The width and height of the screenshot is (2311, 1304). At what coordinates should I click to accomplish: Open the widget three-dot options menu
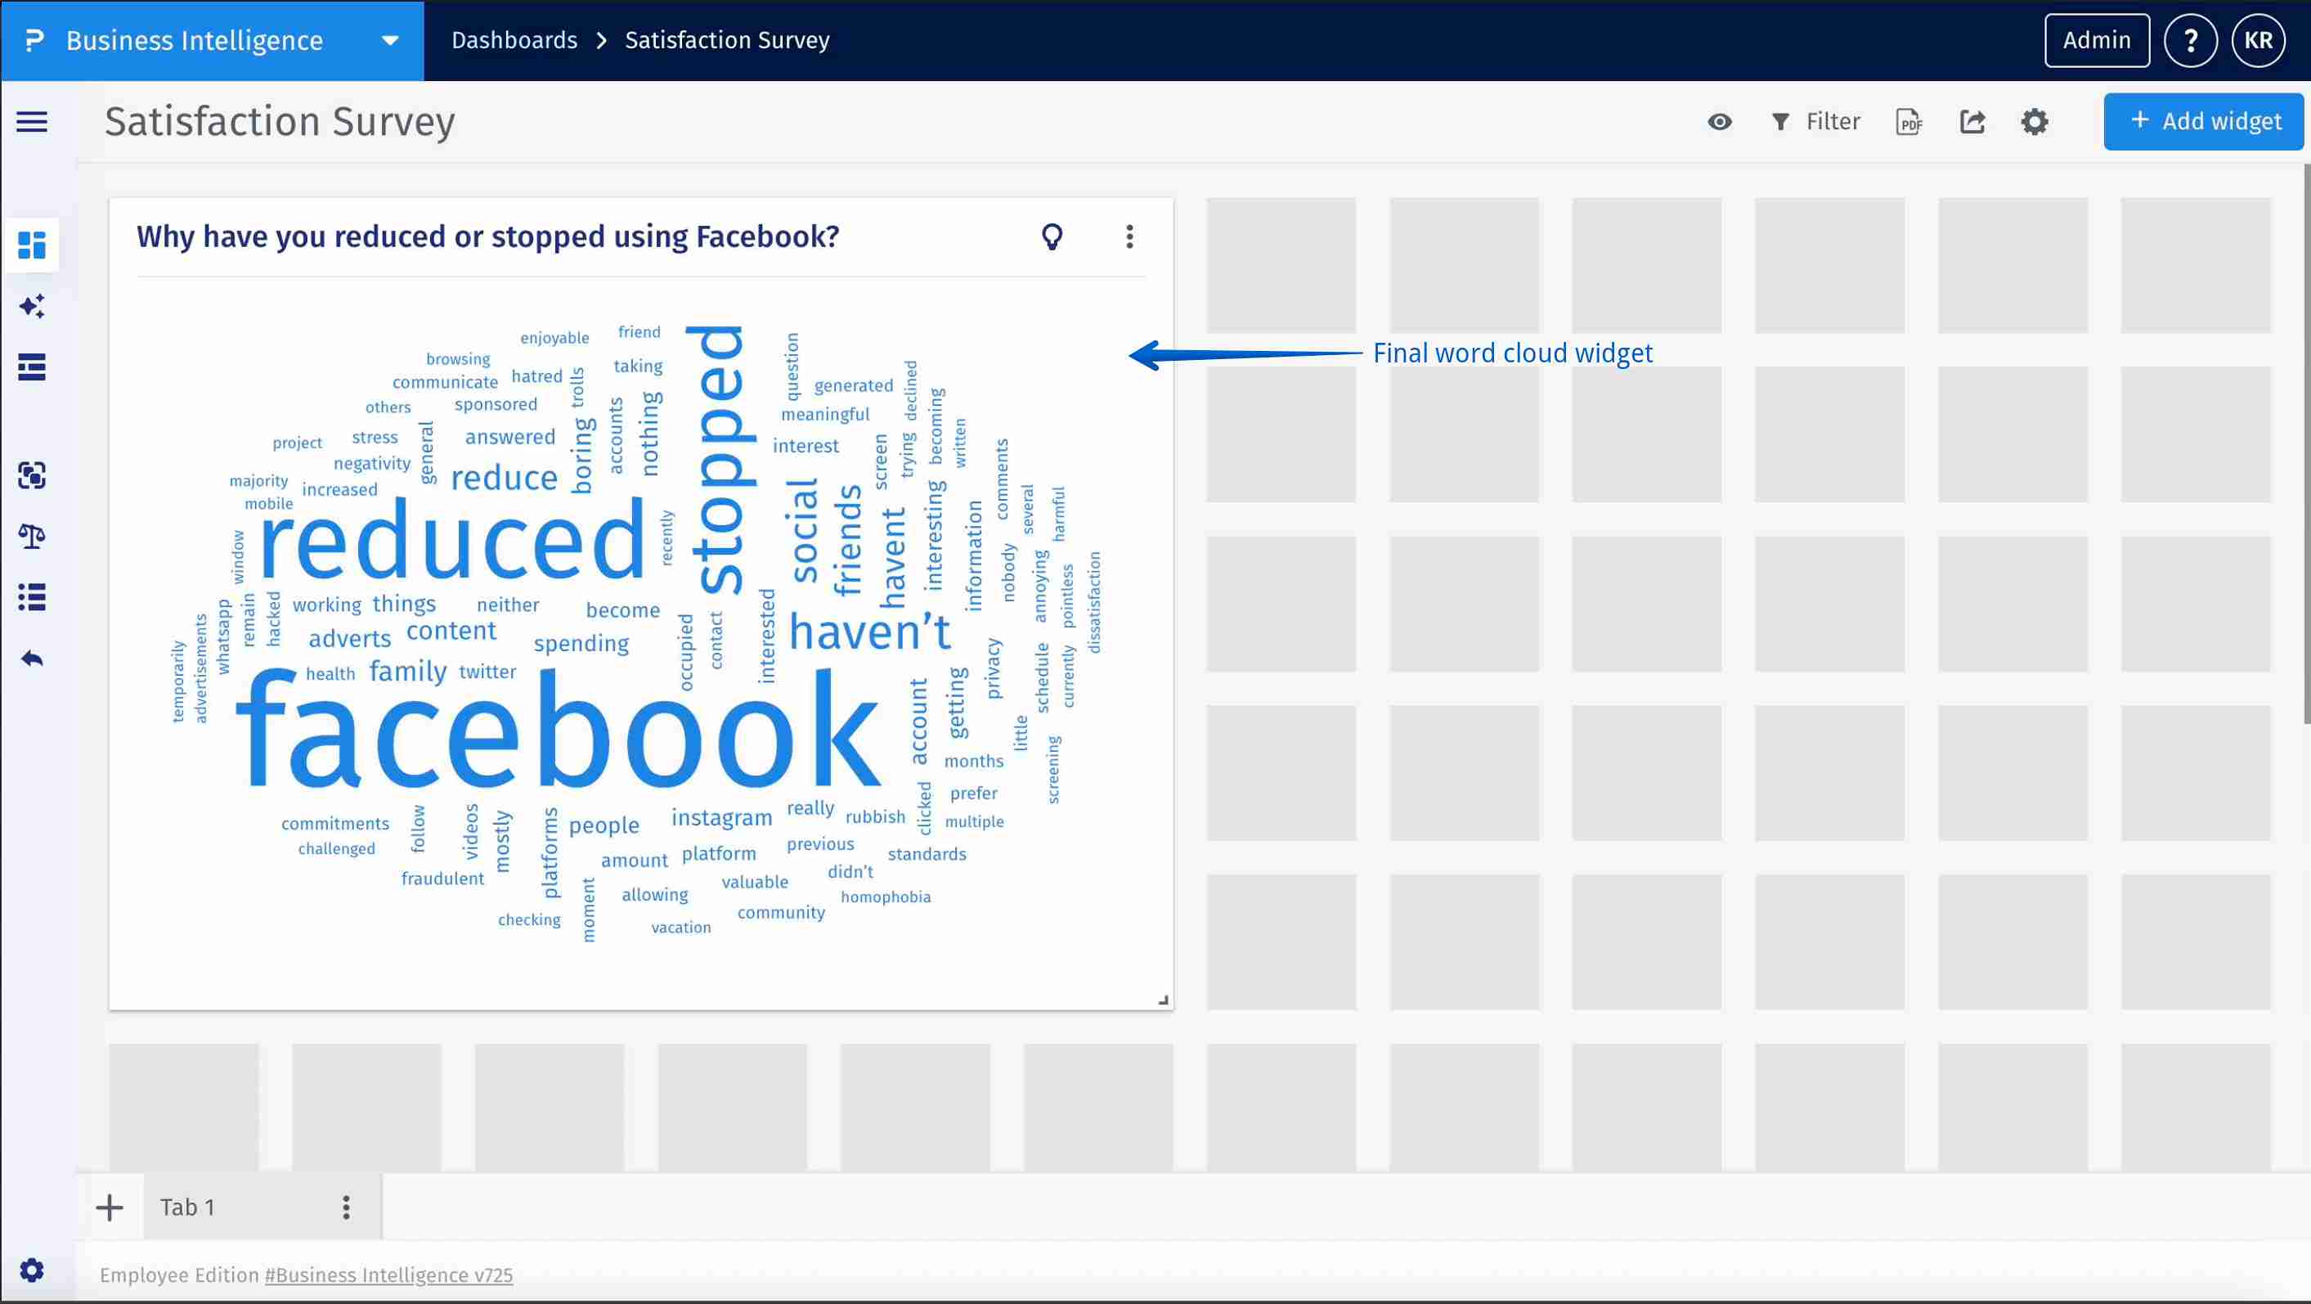click(1129, 237)
